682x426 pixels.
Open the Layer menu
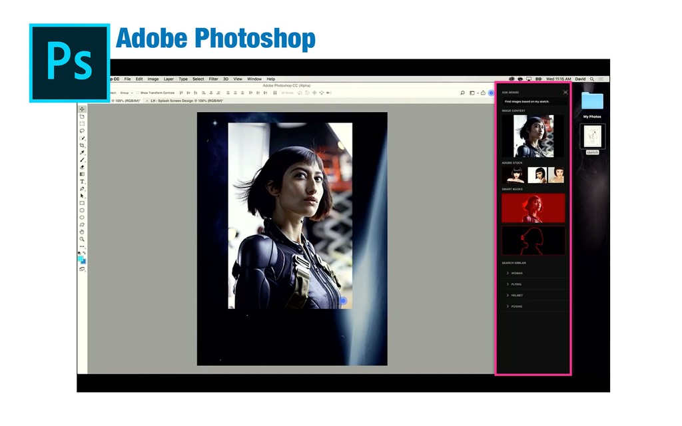point(169,79)
